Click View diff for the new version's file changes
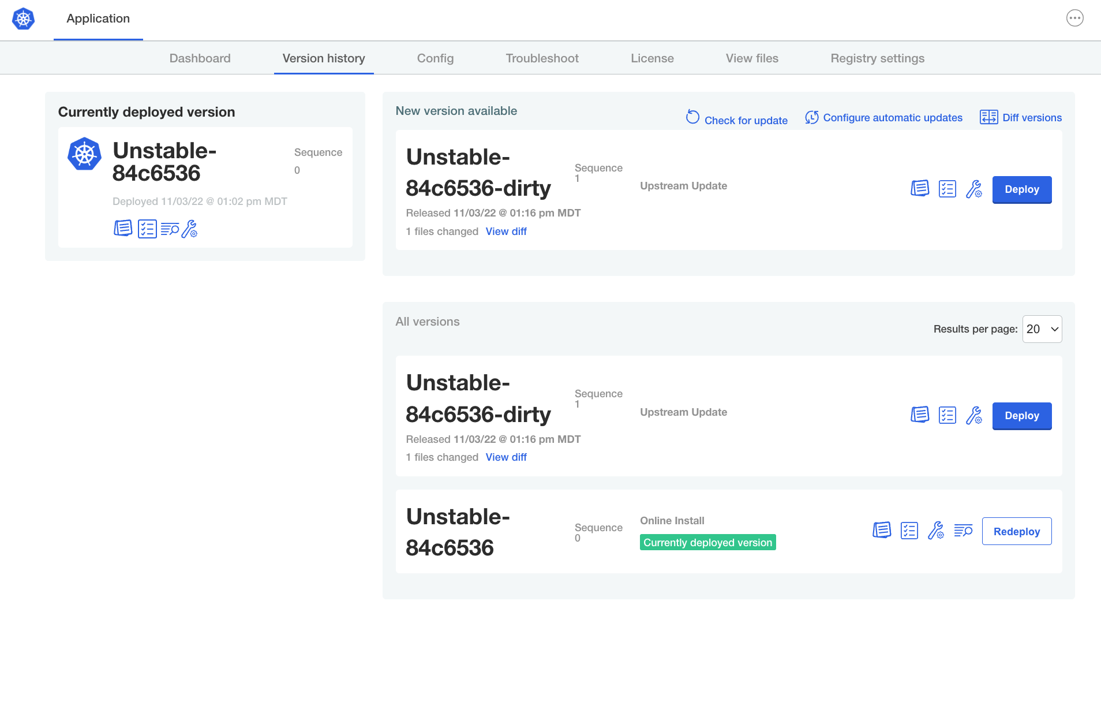1101x709 pixels. [x=506, y=231]
